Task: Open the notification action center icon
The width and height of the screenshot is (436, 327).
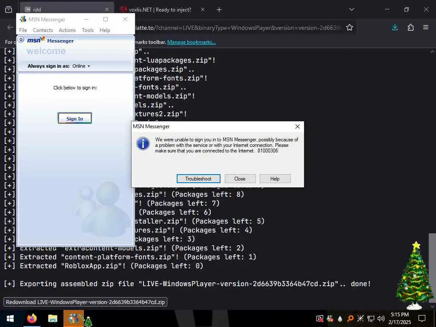Action: tap(422, 318)
